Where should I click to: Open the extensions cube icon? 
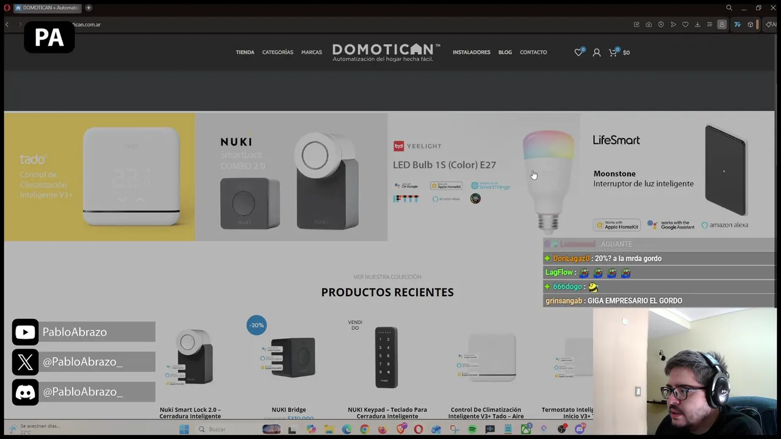pos(750,24)
